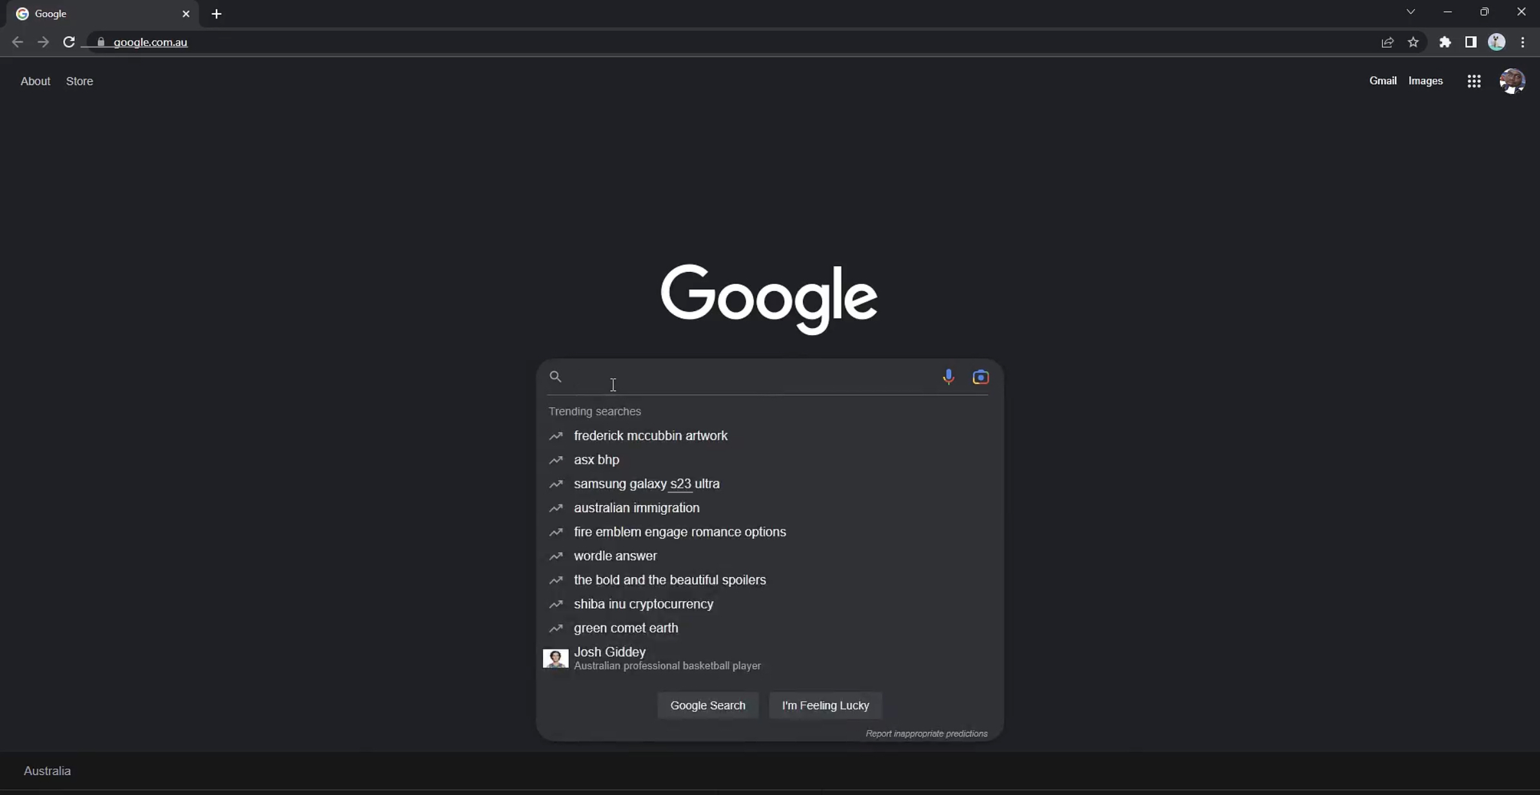Open the tab search dropdown arrow
This screenshot has height=795, width=1540.
pos(1410,12)
